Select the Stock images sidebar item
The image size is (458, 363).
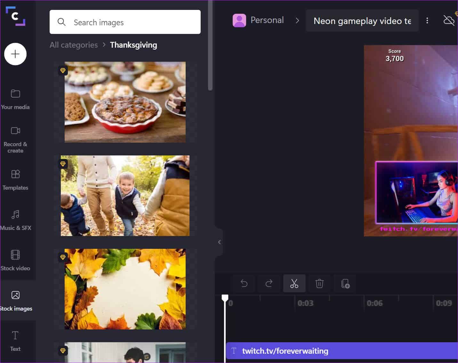[16, 301]
